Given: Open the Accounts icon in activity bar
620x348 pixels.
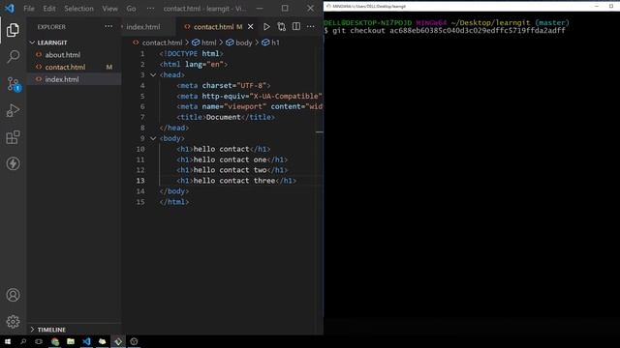Looking at the screenshot, I should 13,295.
